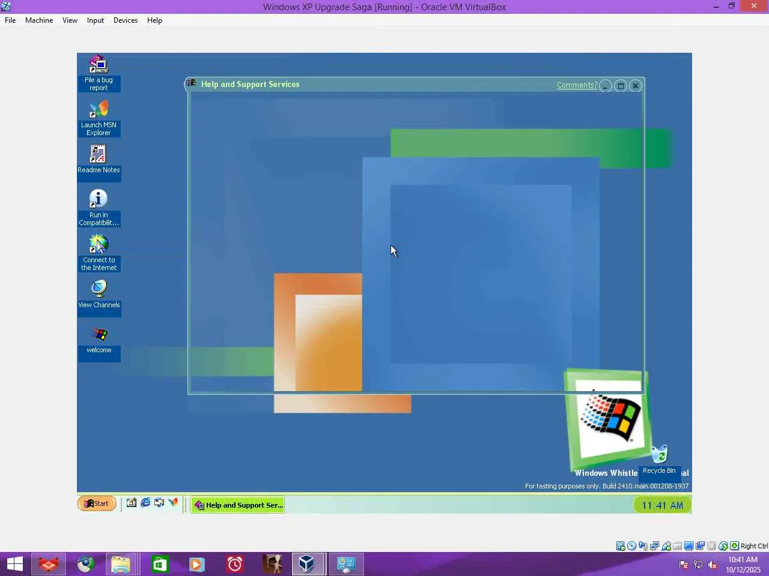Close the Help and Support Services window
Viewport: 769px width, 576px height.
click(636, 86)
